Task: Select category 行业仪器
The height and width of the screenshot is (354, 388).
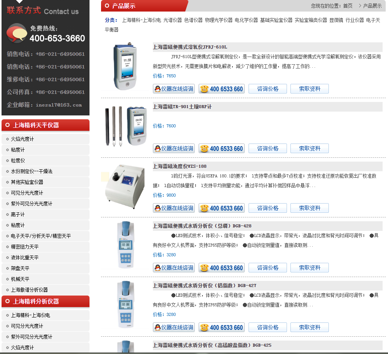Action: pyautogui.click(x=355, y=20)
